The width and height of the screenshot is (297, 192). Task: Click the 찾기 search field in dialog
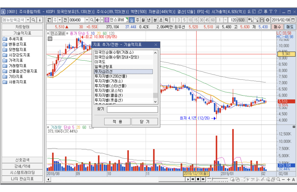[x=132, y=109]
